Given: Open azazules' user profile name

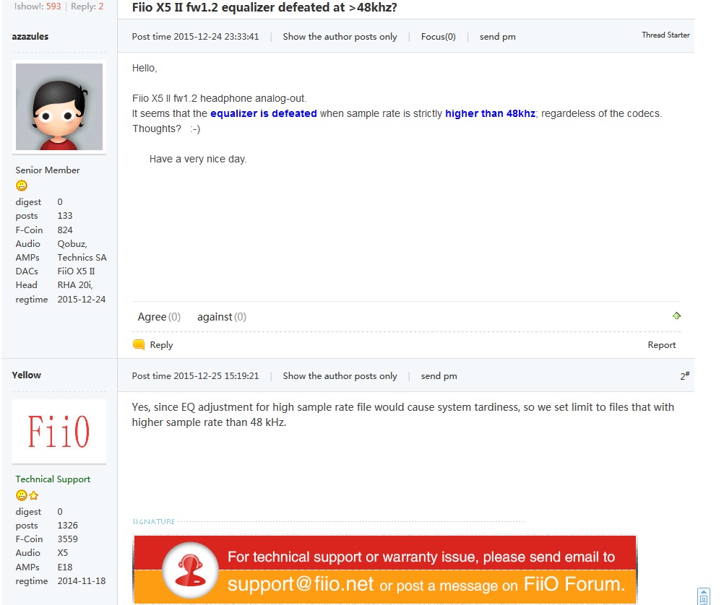Looking at the screenshot, I should pos(30,36).
